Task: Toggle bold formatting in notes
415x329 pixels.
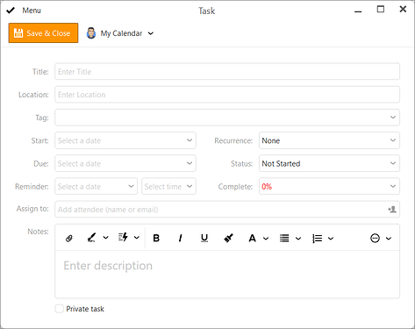Action: (156, 238)
